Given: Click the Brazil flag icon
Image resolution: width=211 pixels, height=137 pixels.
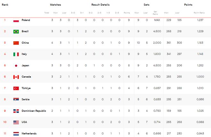Looking at the screenshot, I should (16, 32).
